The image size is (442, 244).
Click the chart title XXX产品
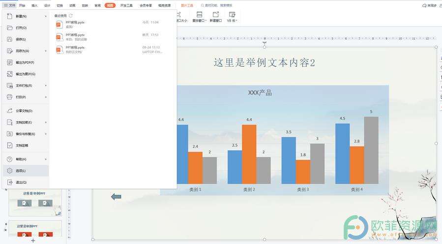pyautogui.click(x=260, y=93)
